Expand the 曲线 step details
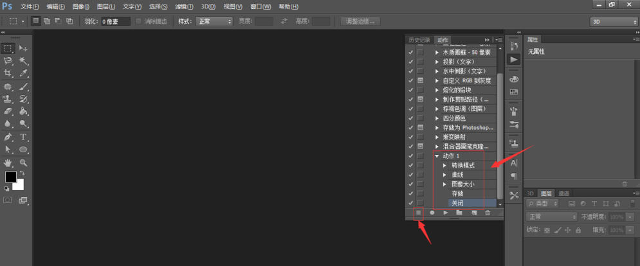The image size is (640, 266). [x=444, y=175]
